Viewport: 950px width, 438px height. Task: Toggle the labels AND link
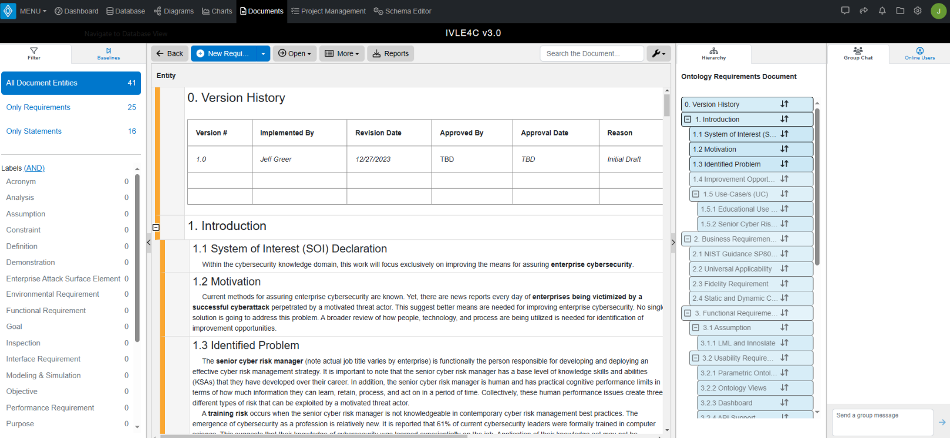click(x=34, y=168)
